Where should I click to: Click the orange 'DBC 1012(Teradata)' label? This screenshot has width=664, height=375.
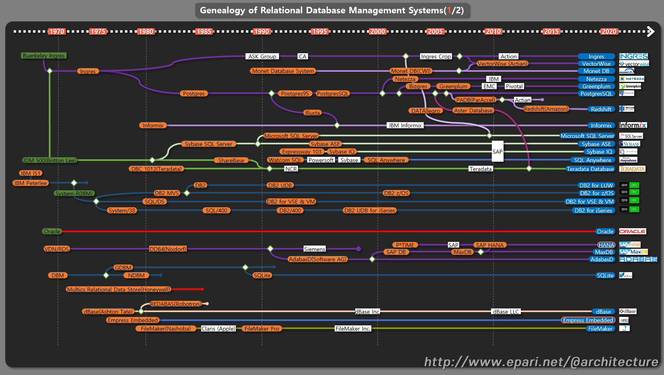click(x=156, y=169)
